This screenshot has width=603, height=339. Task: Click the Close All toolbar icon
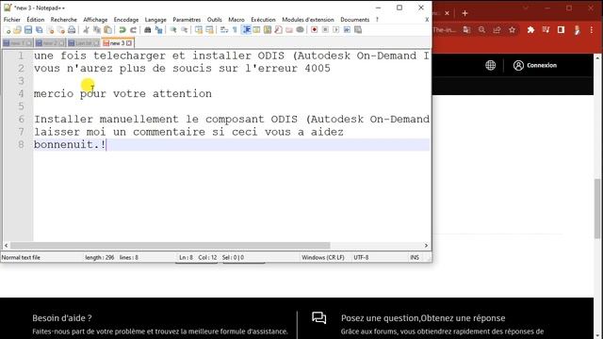click(x=60, y=30)
